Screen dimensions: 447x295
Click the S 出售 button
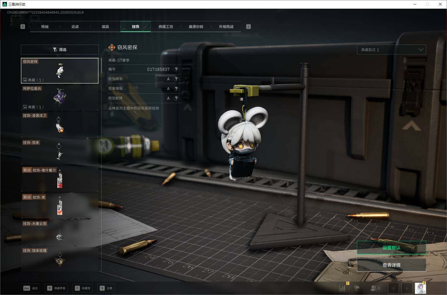tap(106, 288)
